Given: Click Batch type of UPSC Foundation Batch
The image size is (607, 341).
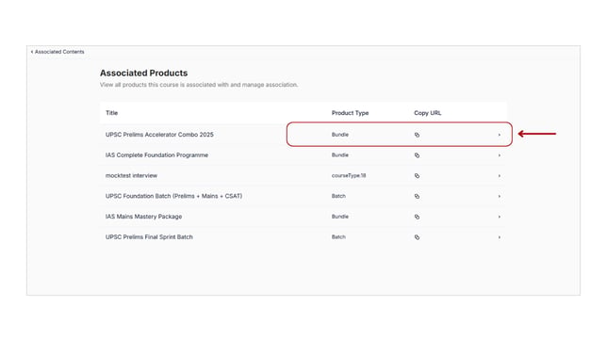Looking at the screenshot, I should coord(338,196).
